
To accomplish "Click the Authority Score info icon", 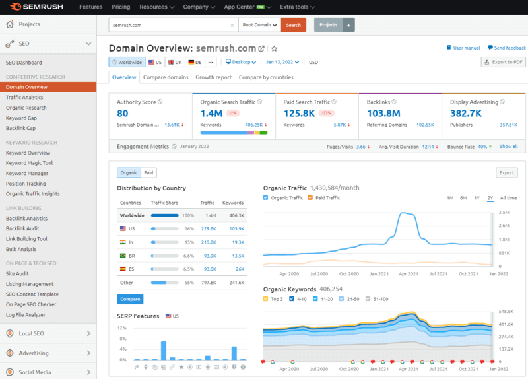I will 160,102.
